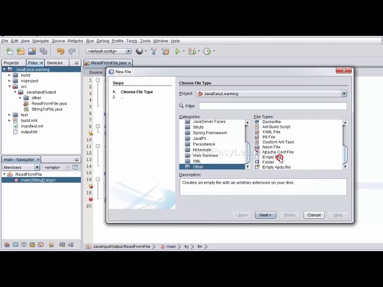Image resolution: width=383 pixels, height=287 pixels.
Task: Open the File menu
Action: point(4,41)
